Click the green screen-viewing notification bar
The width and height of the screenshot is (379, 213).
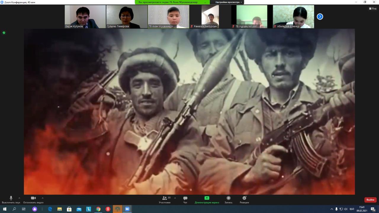[x=172, y=2]
